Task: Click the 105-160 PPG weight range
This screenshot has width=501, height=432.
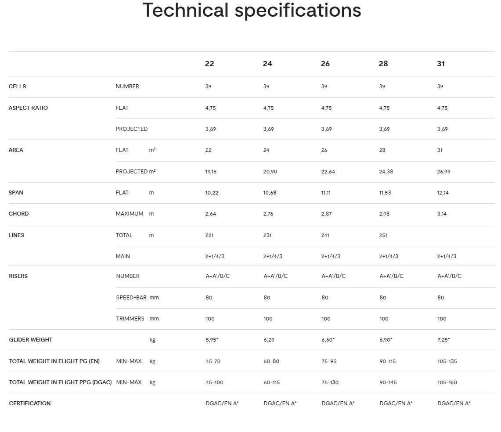Action: point(447,382)
